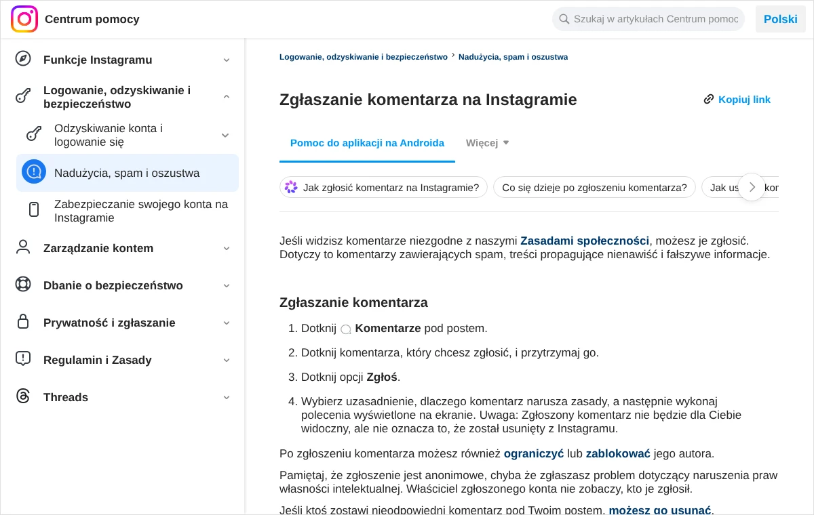Click the comment bubble icon in step 1
The height and width of the screenshot is (515, 814).
click(346, 329)
